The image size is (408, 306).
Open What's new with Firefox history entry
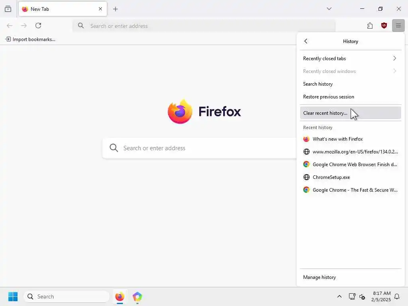pos(350,139)
